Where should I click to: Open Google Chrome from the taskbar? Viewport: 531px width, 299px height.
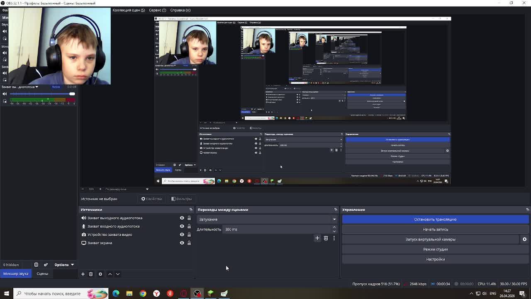[143, 294]
